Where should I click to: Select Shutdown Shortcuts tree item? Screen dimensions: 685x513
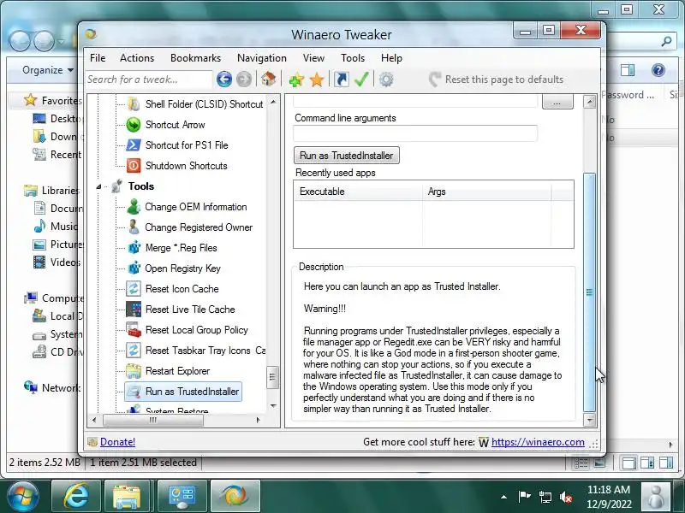click(186, 166)
